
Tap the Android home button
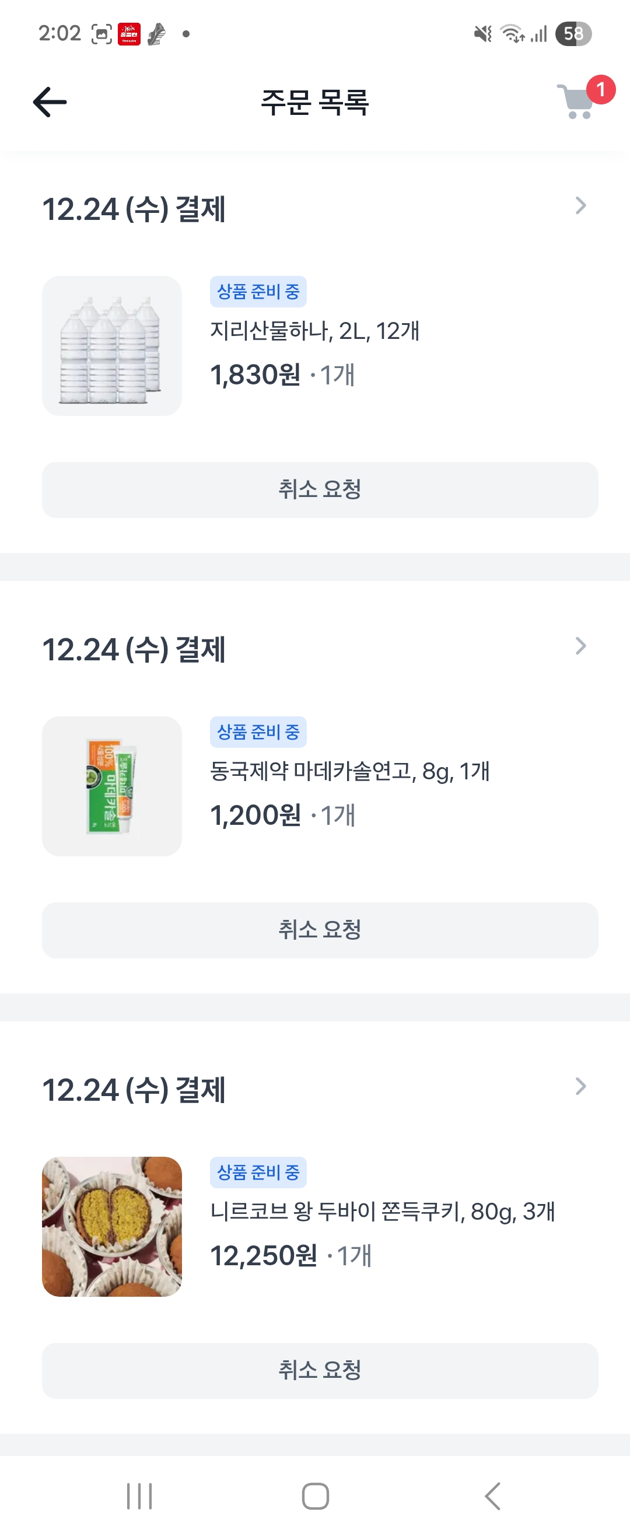point(315,1496)
